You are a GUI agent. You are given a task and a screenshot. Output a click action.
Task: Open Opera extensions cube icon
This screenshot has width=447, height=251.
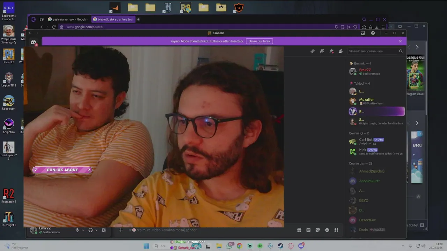364,27
